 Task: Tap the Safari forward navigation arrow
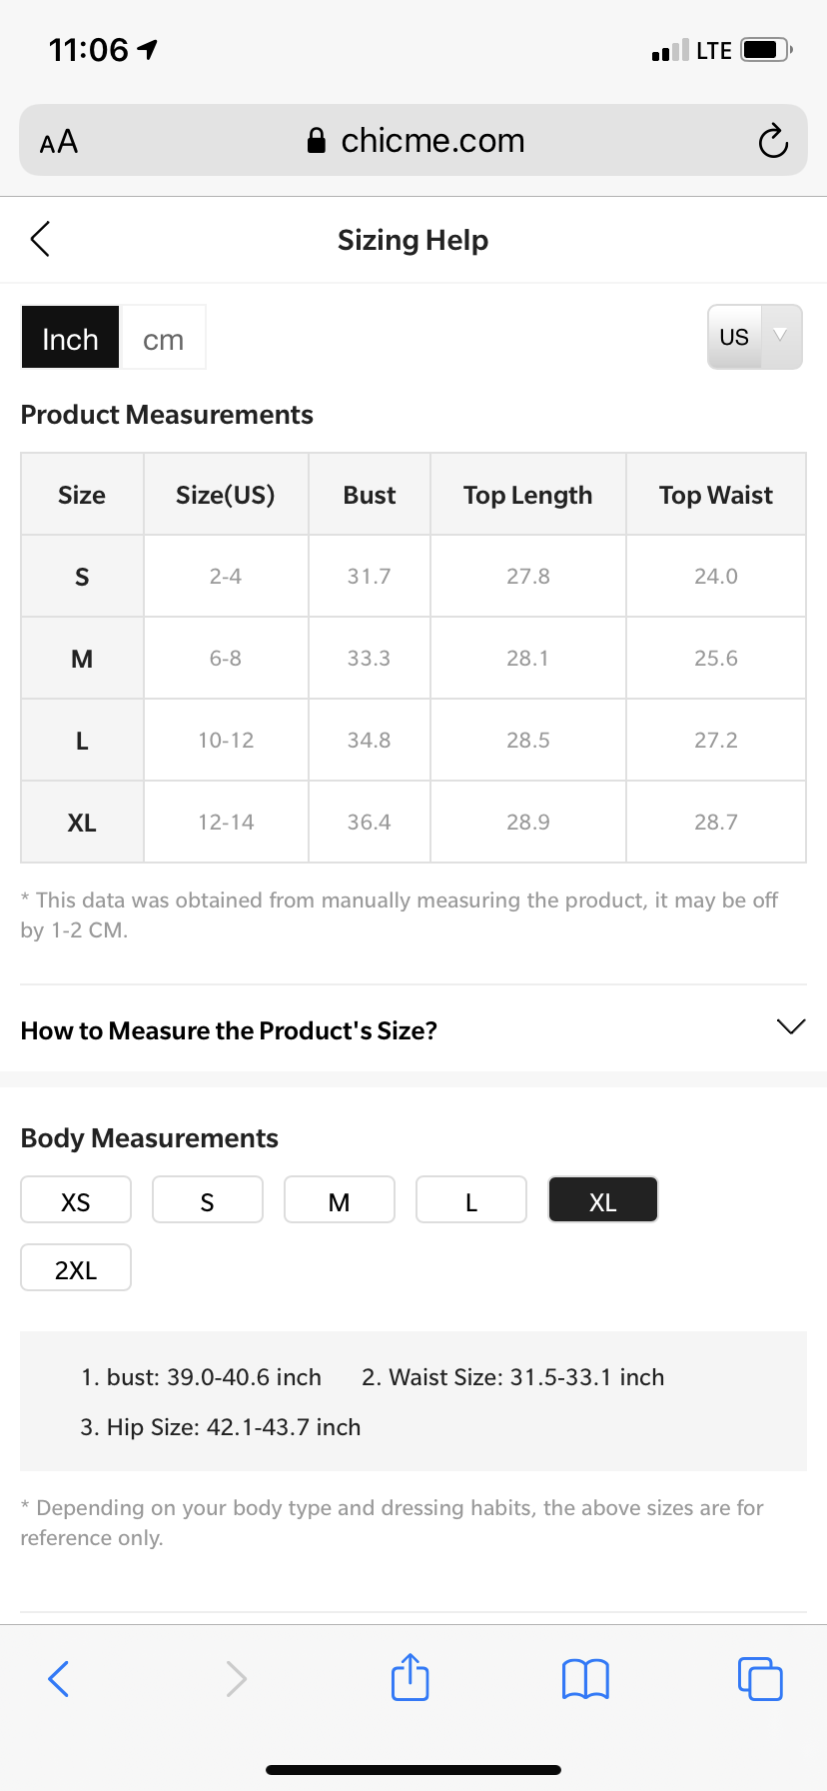[x=236, y=1678]
